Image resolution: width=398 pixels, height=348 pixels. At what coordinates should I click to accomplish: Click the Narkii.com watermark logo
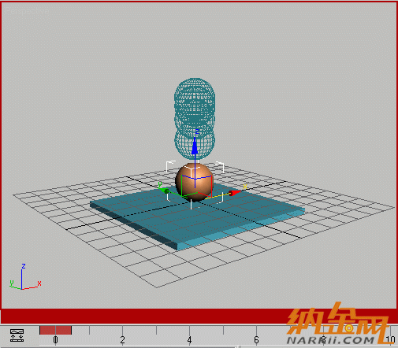(x=337, y=324)
